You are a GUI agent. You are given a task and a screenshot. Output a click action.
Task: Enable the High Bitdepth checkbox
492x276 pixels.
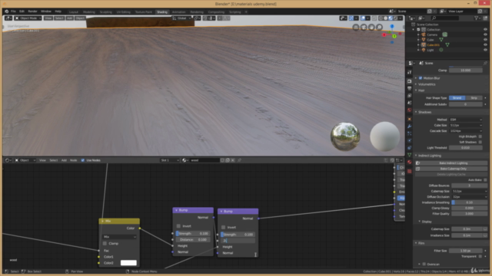[x=480, y=136]
